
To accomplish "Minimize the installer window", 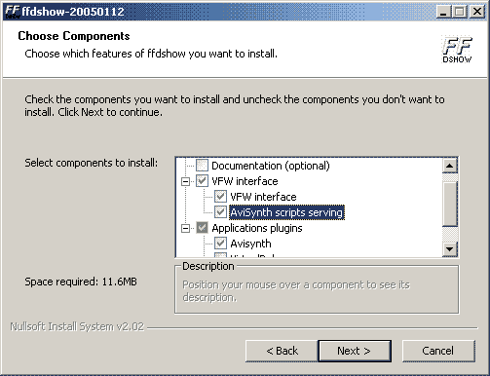I will 443,12.
